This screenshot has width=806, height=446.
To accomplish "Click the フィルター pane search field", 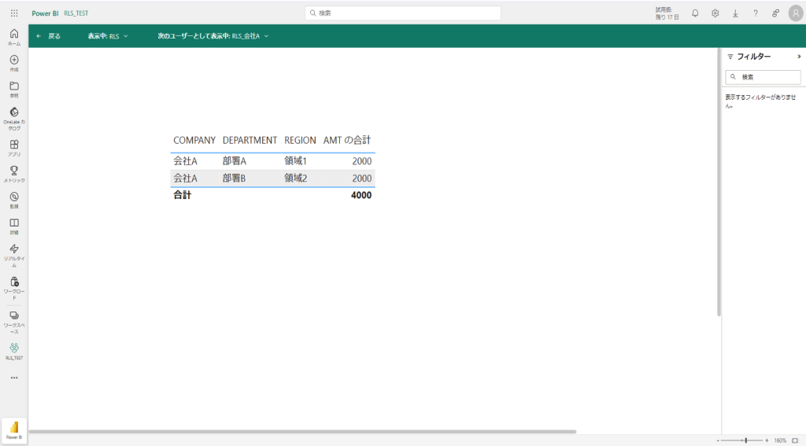I will click(763, 77).
